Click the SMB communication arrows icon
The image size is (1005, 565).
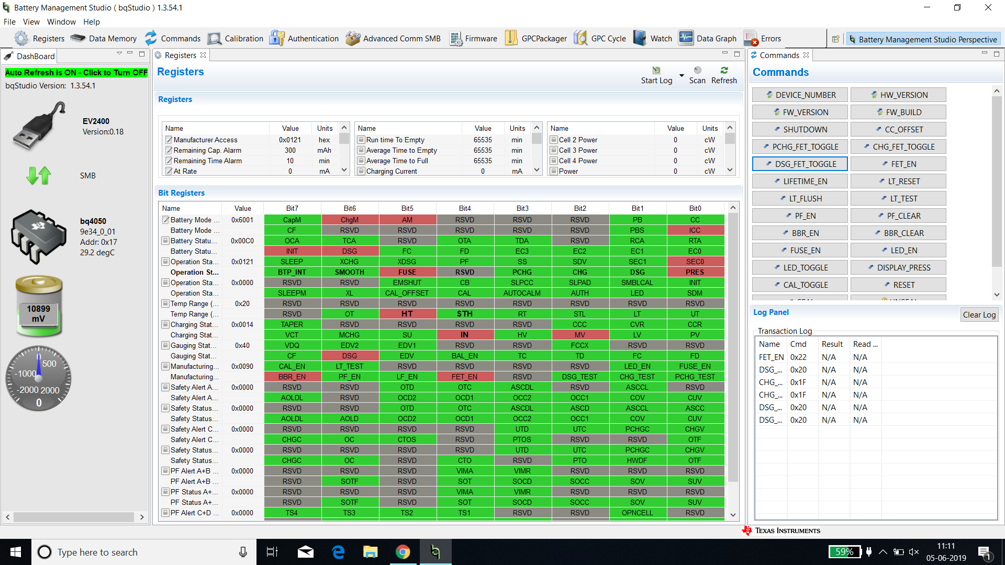pos(39,175)
